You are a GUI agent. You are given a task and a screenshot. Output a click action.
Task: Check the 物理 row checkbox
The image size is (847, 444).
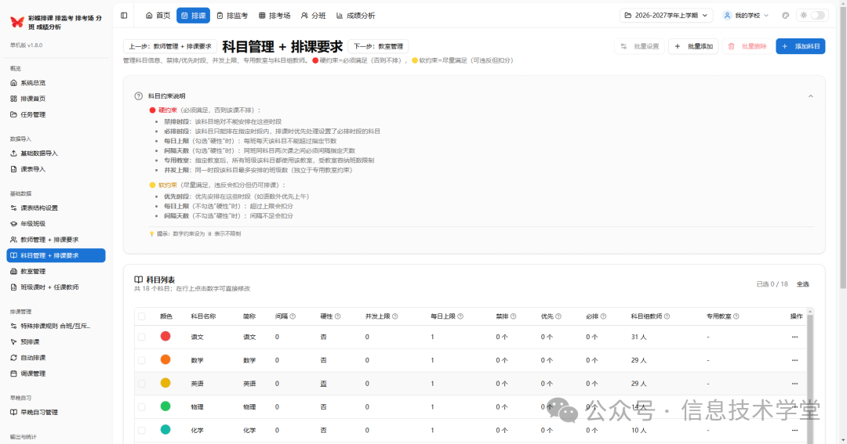pyautogui.click(x=141, y=406)
